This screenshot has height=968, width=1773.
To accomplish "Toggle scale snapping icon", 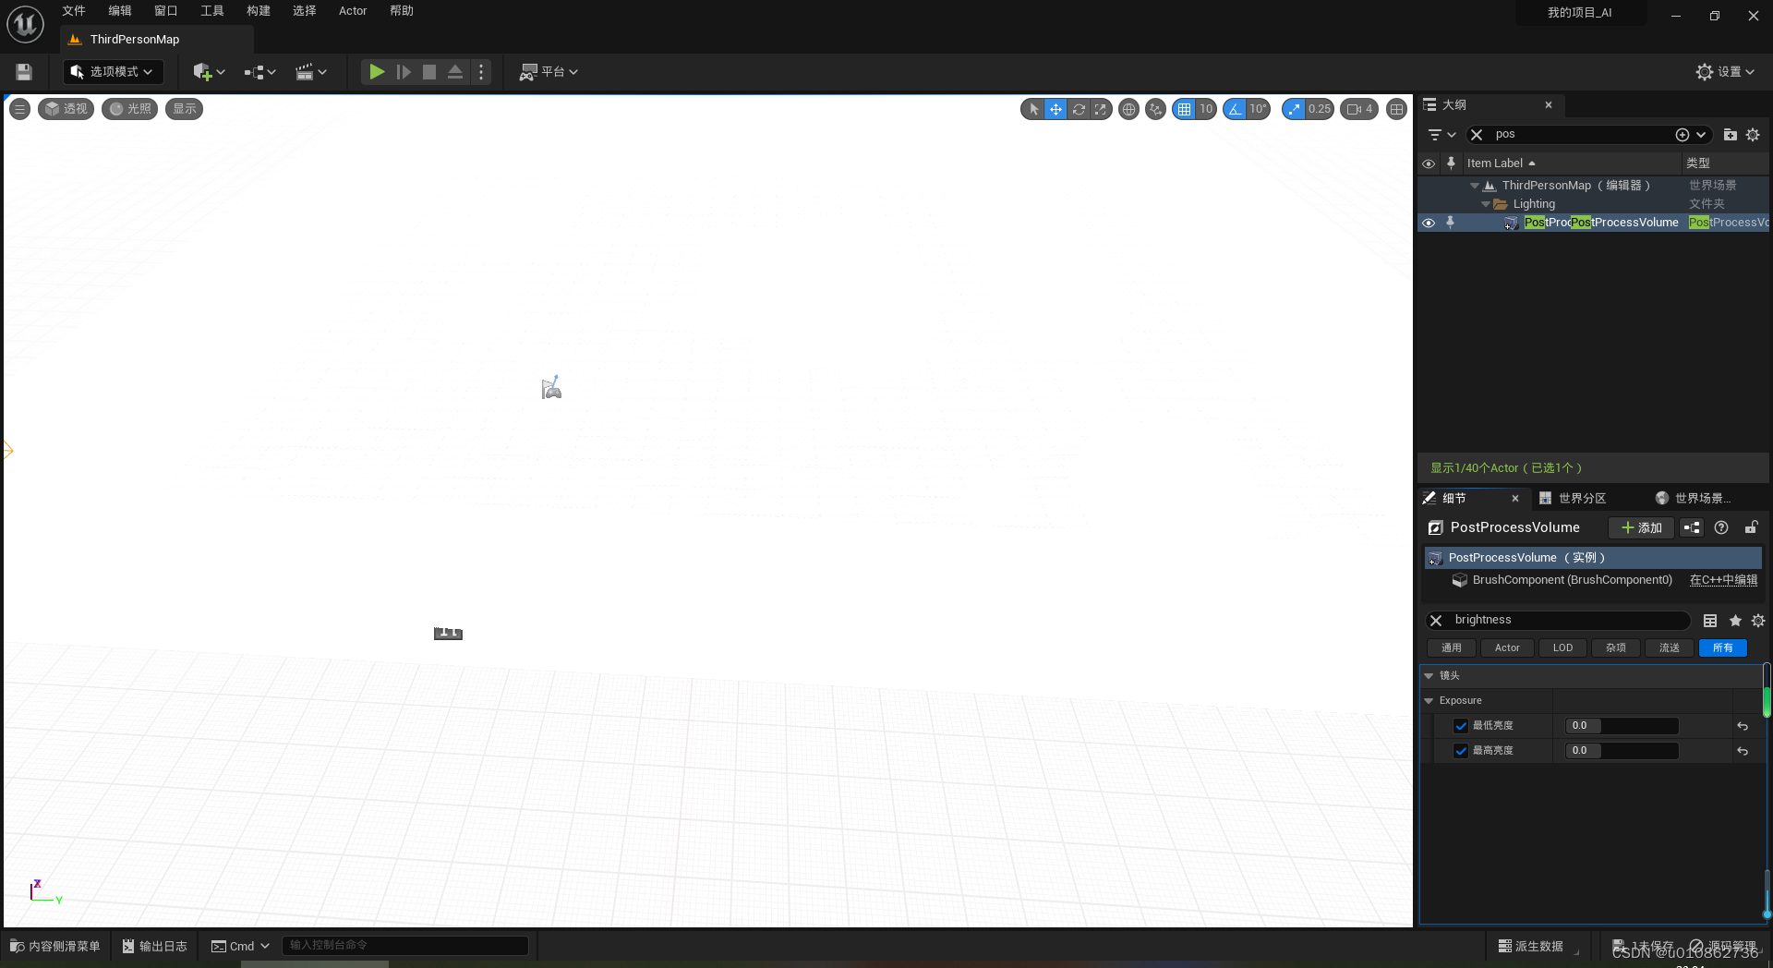I will [x=1294, y=109].
